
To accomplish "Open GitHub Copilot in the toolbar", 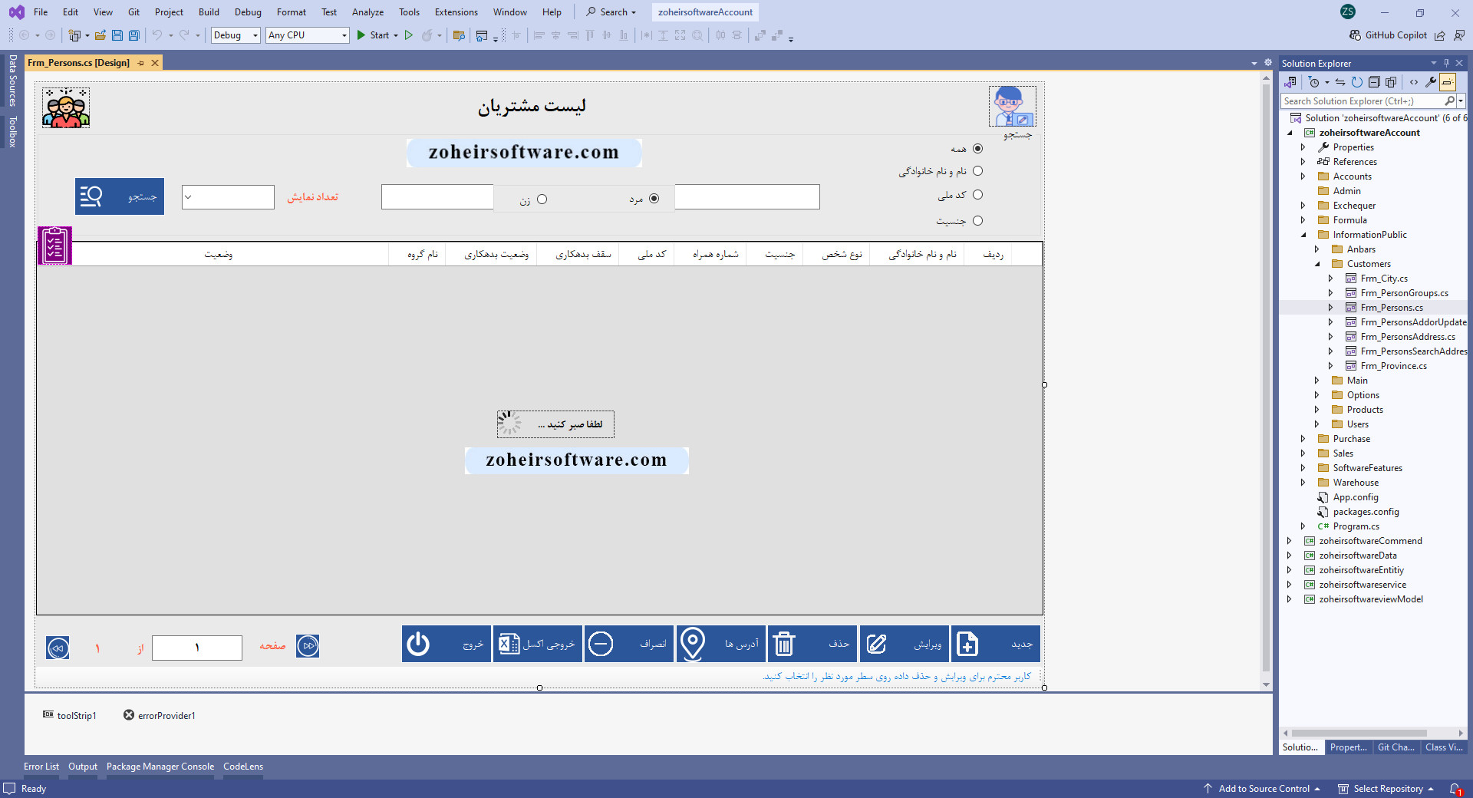I will click(x=1388, y=35).
